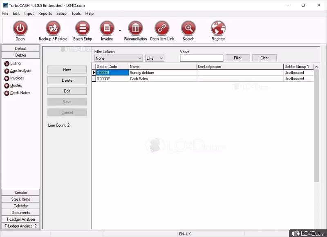Switch to the Default panel tab
327x237 pixels.
(21, 48)
